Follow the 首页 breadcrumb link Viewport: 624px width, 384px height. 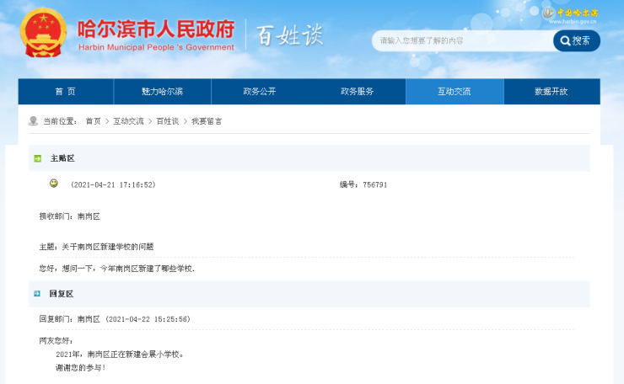(x=93, y=121)
